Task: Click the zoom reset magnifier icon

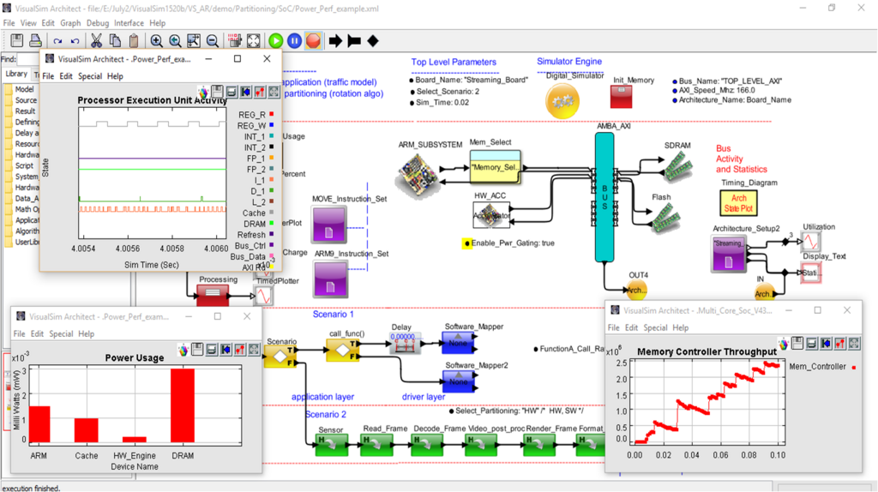Action: coord(175,40)
